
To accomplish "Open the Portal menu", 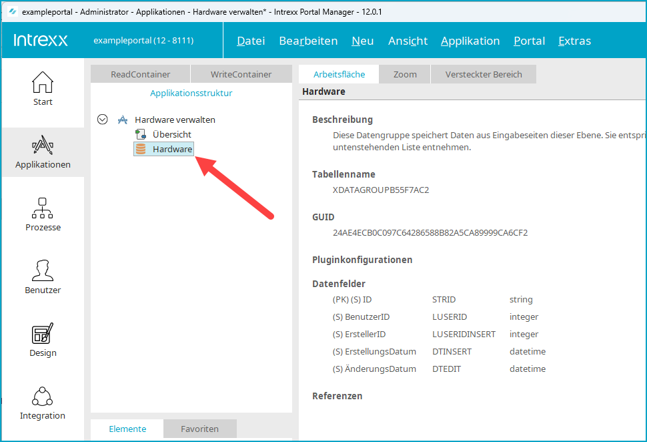I will coord(530,41).
